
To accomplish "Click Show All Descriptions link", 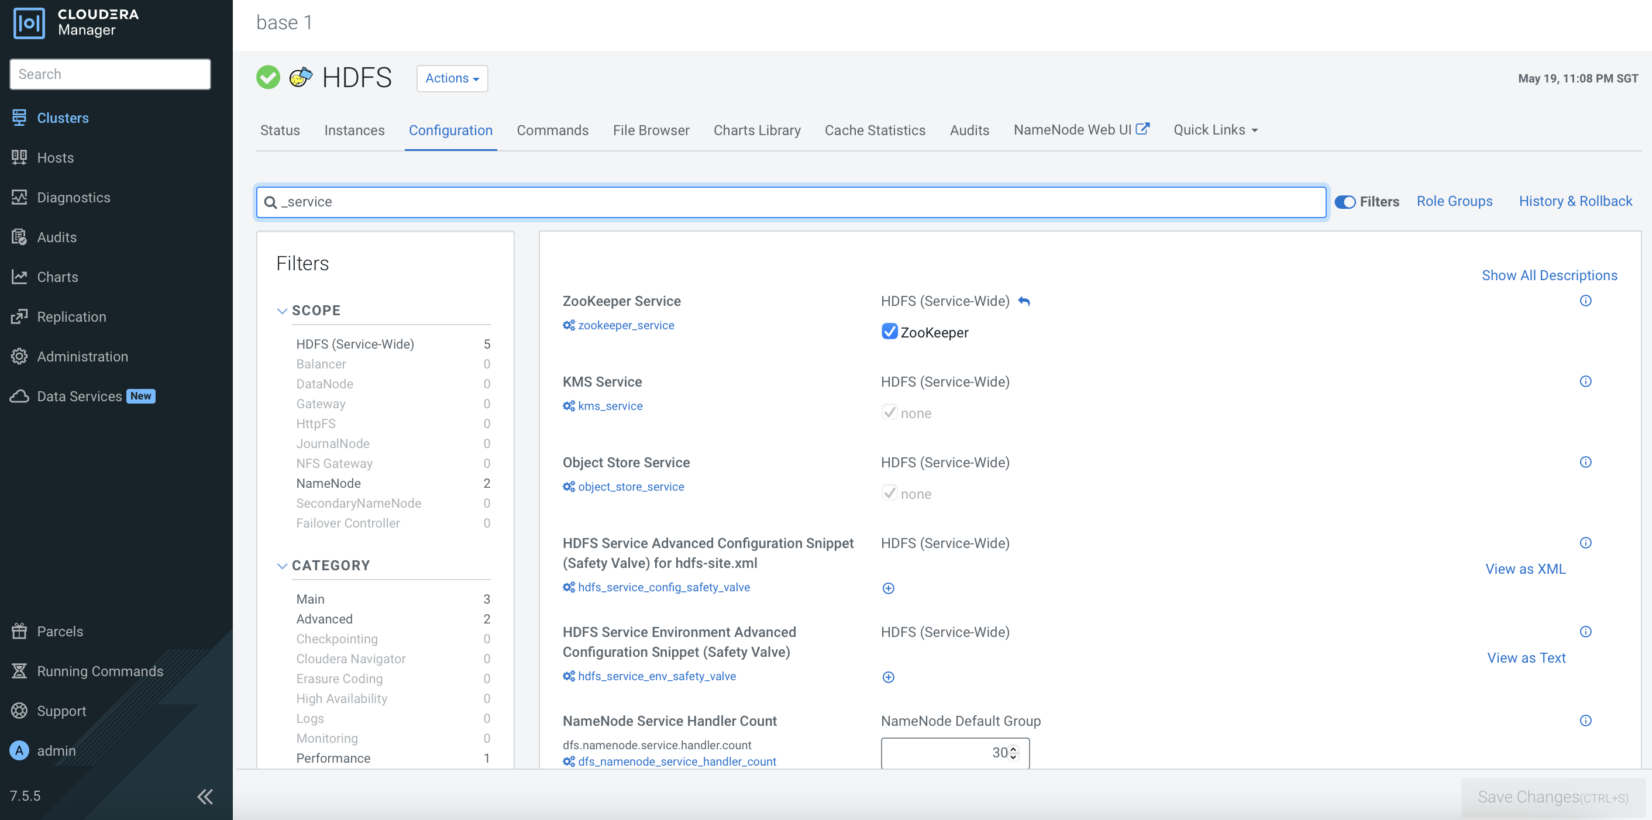I will [x=1549, y=275].
